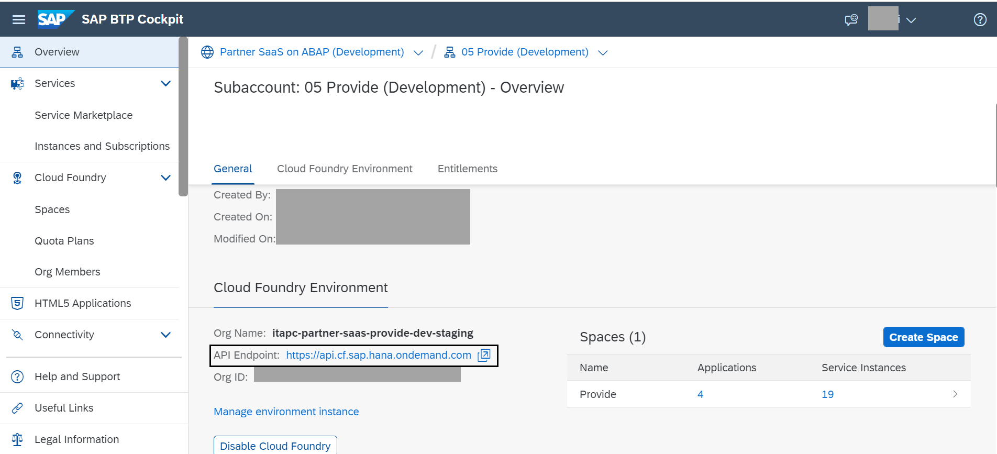The image size is (997, 454).
Task: Click the global account globe icon
Action: (207, 52)
